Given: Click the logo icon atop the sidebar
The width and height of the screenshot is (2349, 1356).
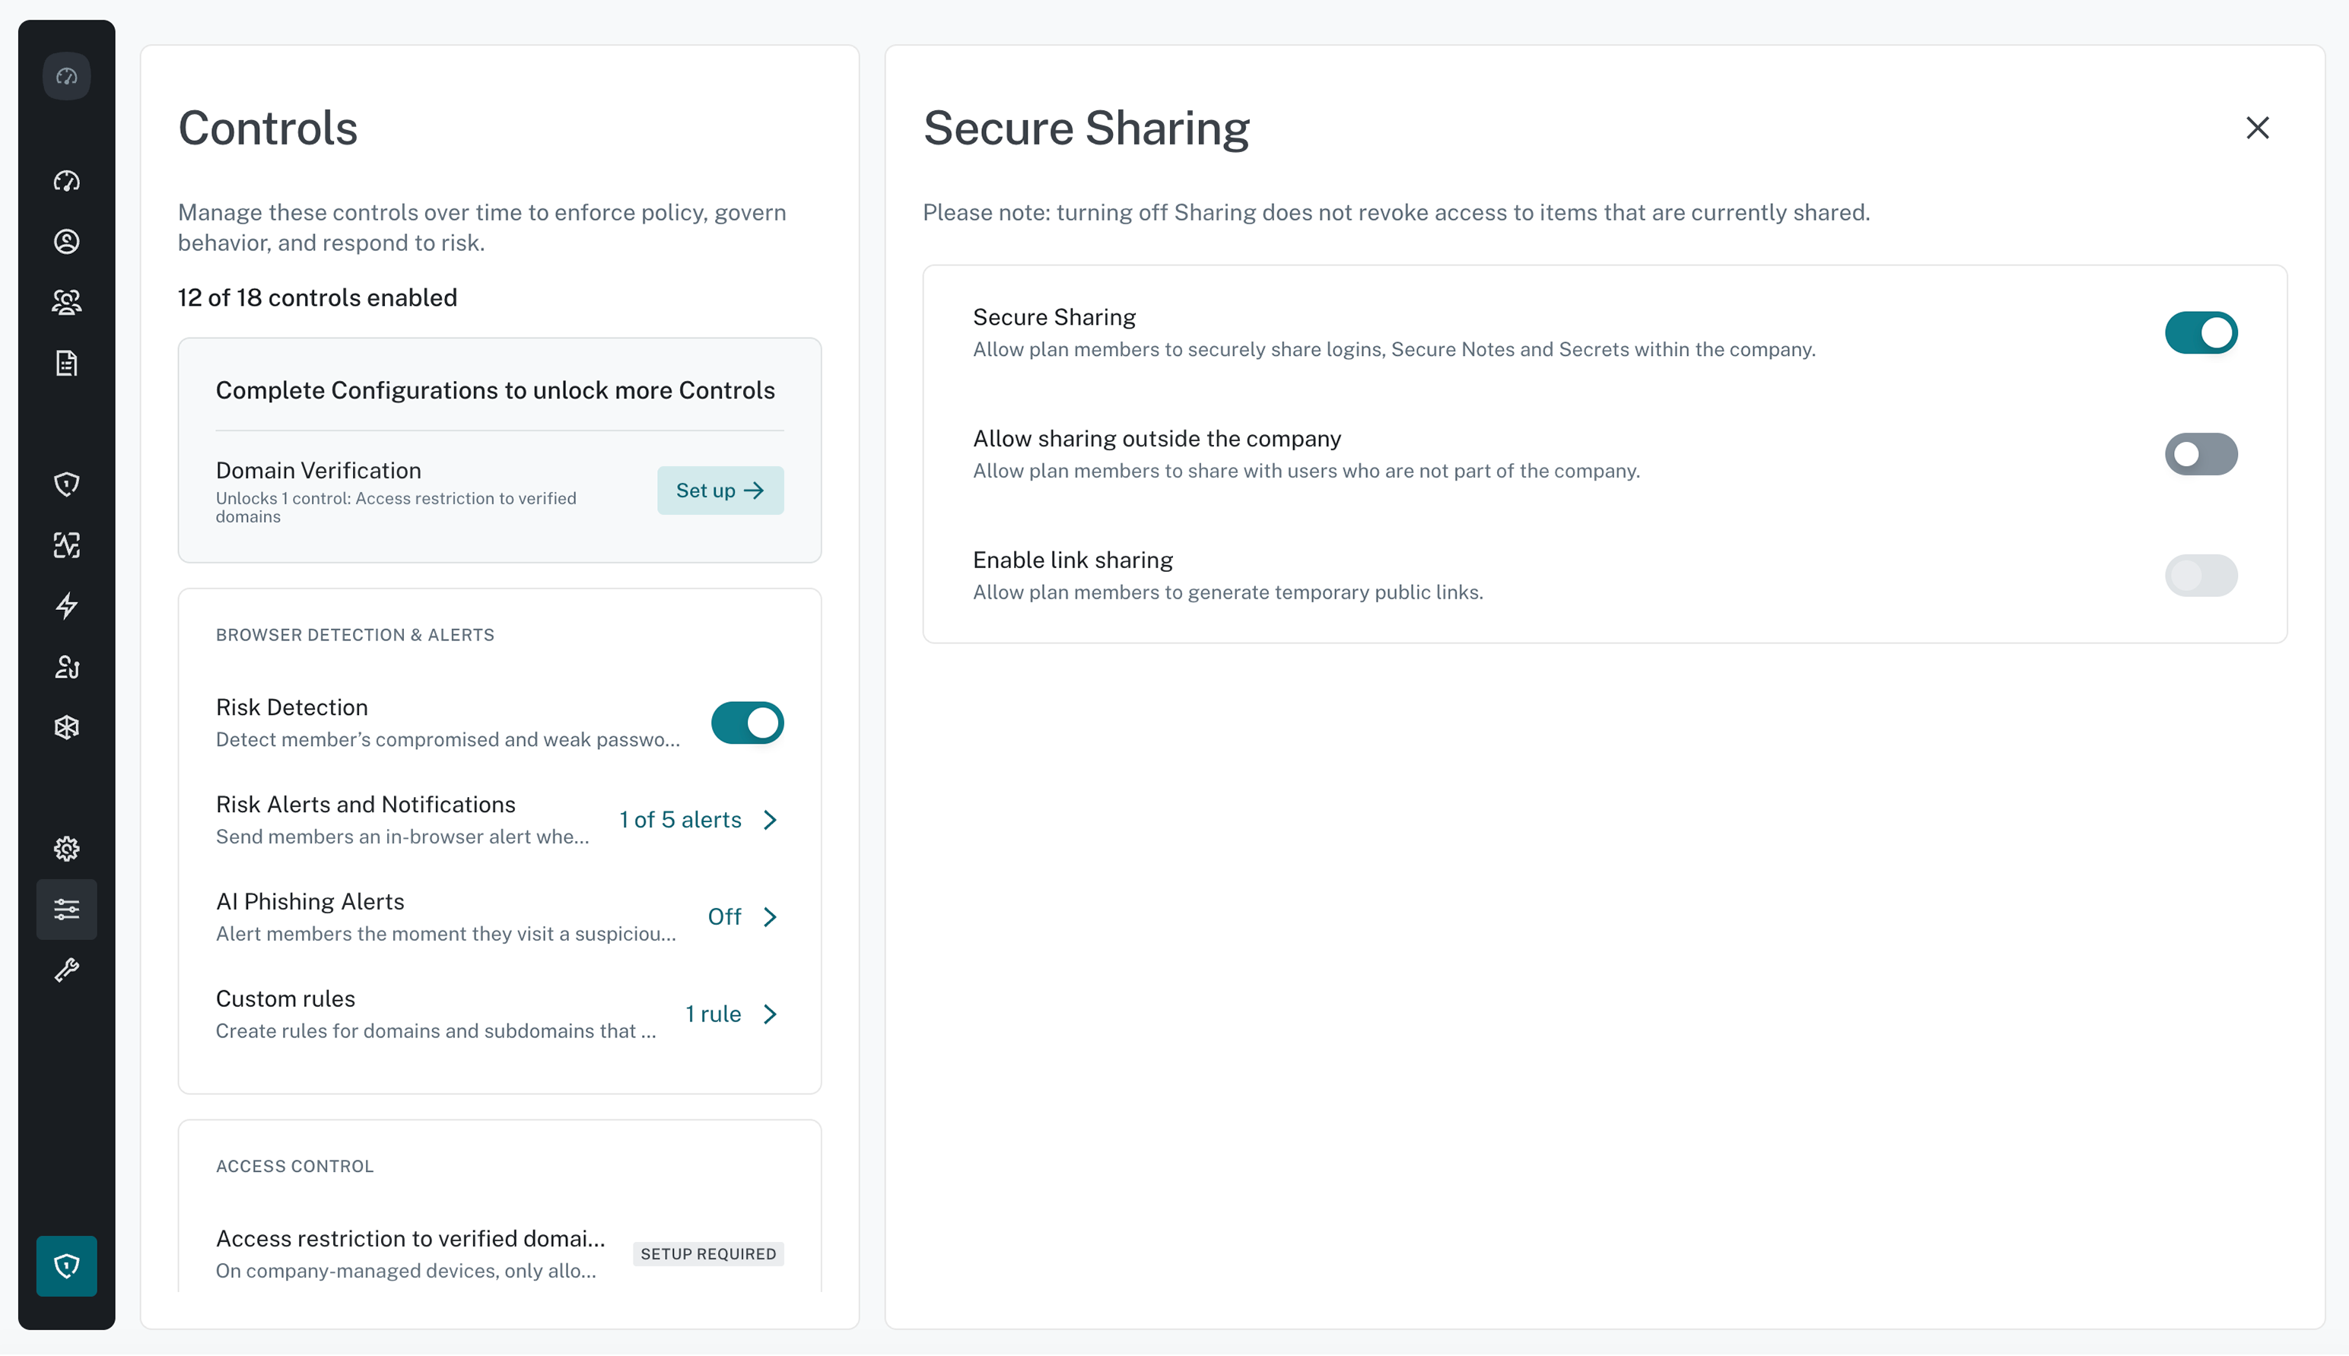Looking at the screenshot, I should (x=66, y=76).
